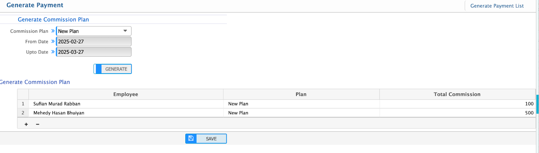Click the double-arrow icon beside Upto Date
Screen dimensions: 539x153
point(53,52)
